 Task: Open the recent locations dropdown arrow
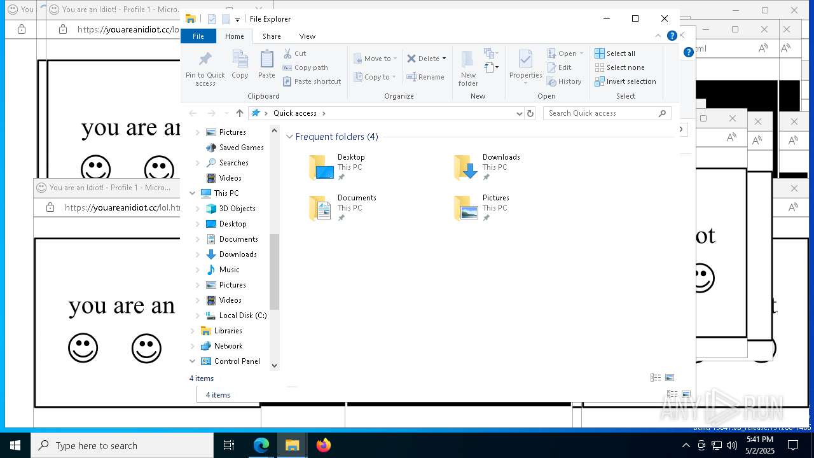tap(226, 113)
